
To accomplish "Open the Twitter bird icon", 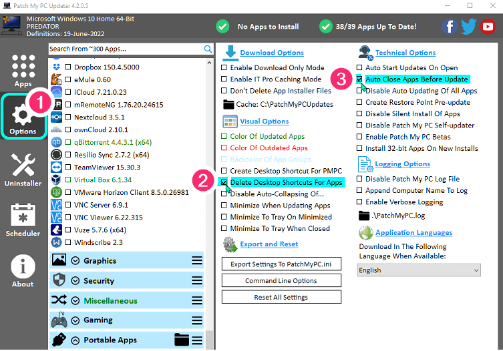I will click(469, 27).
